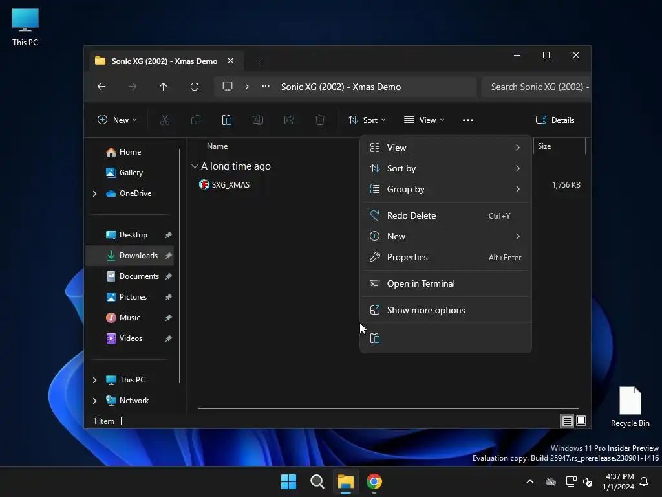Image resolution: width=662 pixels, height=497 pixels.
Task: Open New submenu in context menu
Action: [445, 236]
